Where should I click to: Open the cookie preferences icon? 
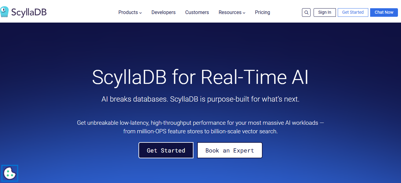[x=10, y=173]
